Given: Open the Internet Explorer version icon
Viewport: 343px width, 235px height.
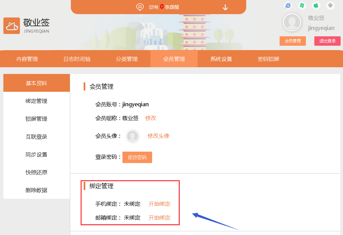Looking at the screenshot, I should pyautogui.click(x=287, y=6).
